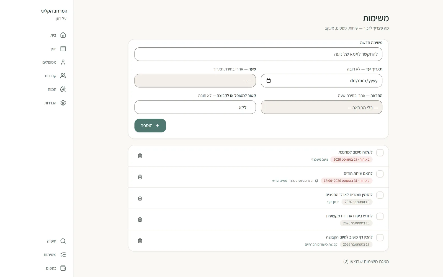The image size is (443, 277).
Task: Delete task לחדש ביטוח אחריות מקצועית
Action: [x=140, y=219]
